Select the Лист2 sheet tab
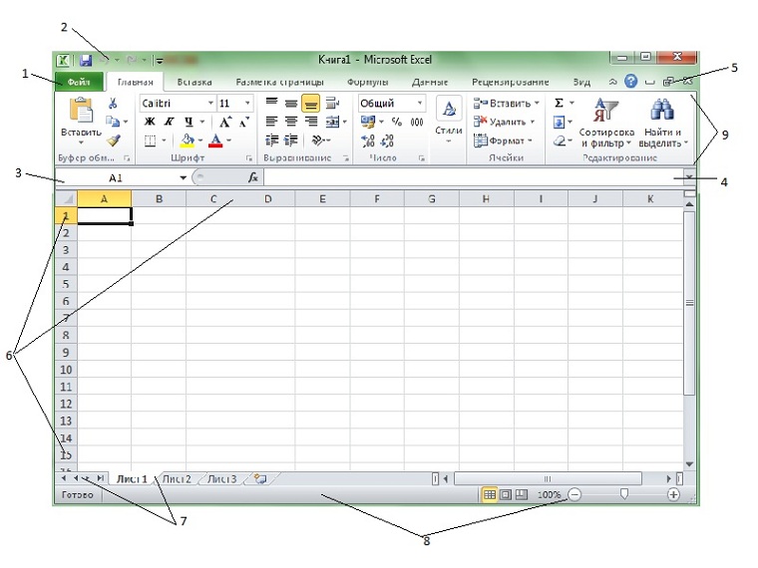Image resolution: width=758 pixels, height=568 pixels. 177,479
